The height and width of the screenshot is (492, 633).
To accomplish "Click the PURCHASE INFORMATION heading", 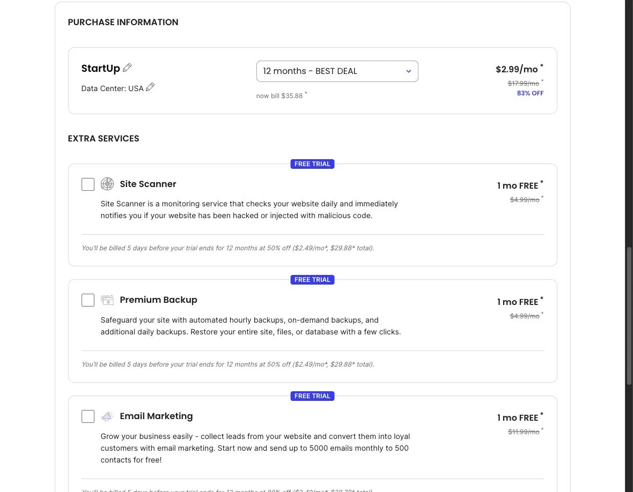I will tap(123, 22).
